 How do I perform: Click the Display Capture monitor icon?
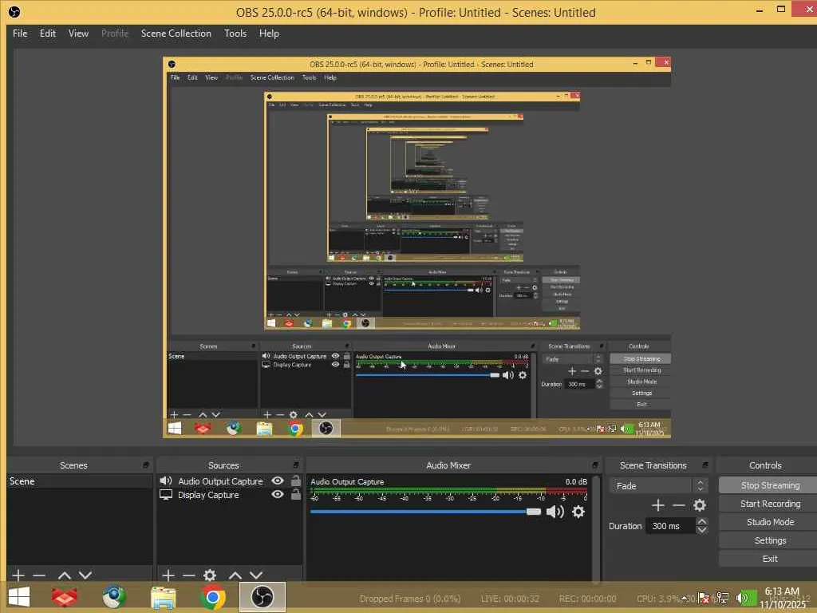coord(166,495)
